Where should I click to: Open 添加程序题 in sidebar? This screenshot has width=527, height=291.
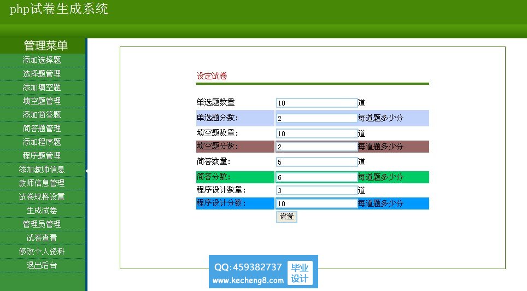tap(42, 142)
